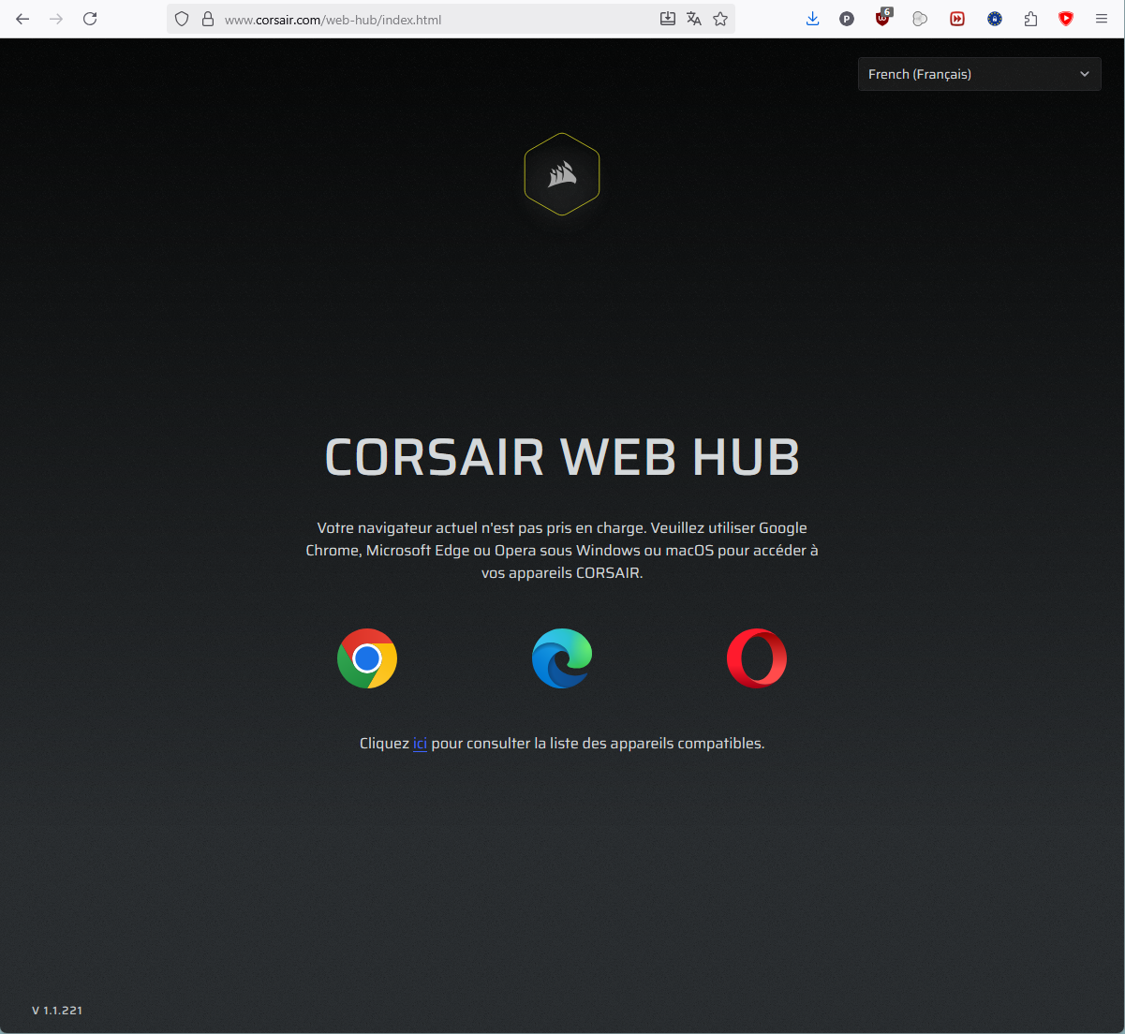Translate the page using the translate icon
The width and height of the screenshot is (1125, 1034).
coord(694,19)
